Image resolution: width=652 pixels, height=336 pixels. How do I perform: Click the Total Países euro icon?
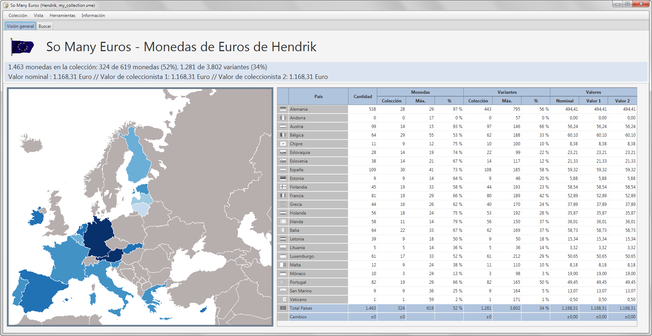[283, 308]
